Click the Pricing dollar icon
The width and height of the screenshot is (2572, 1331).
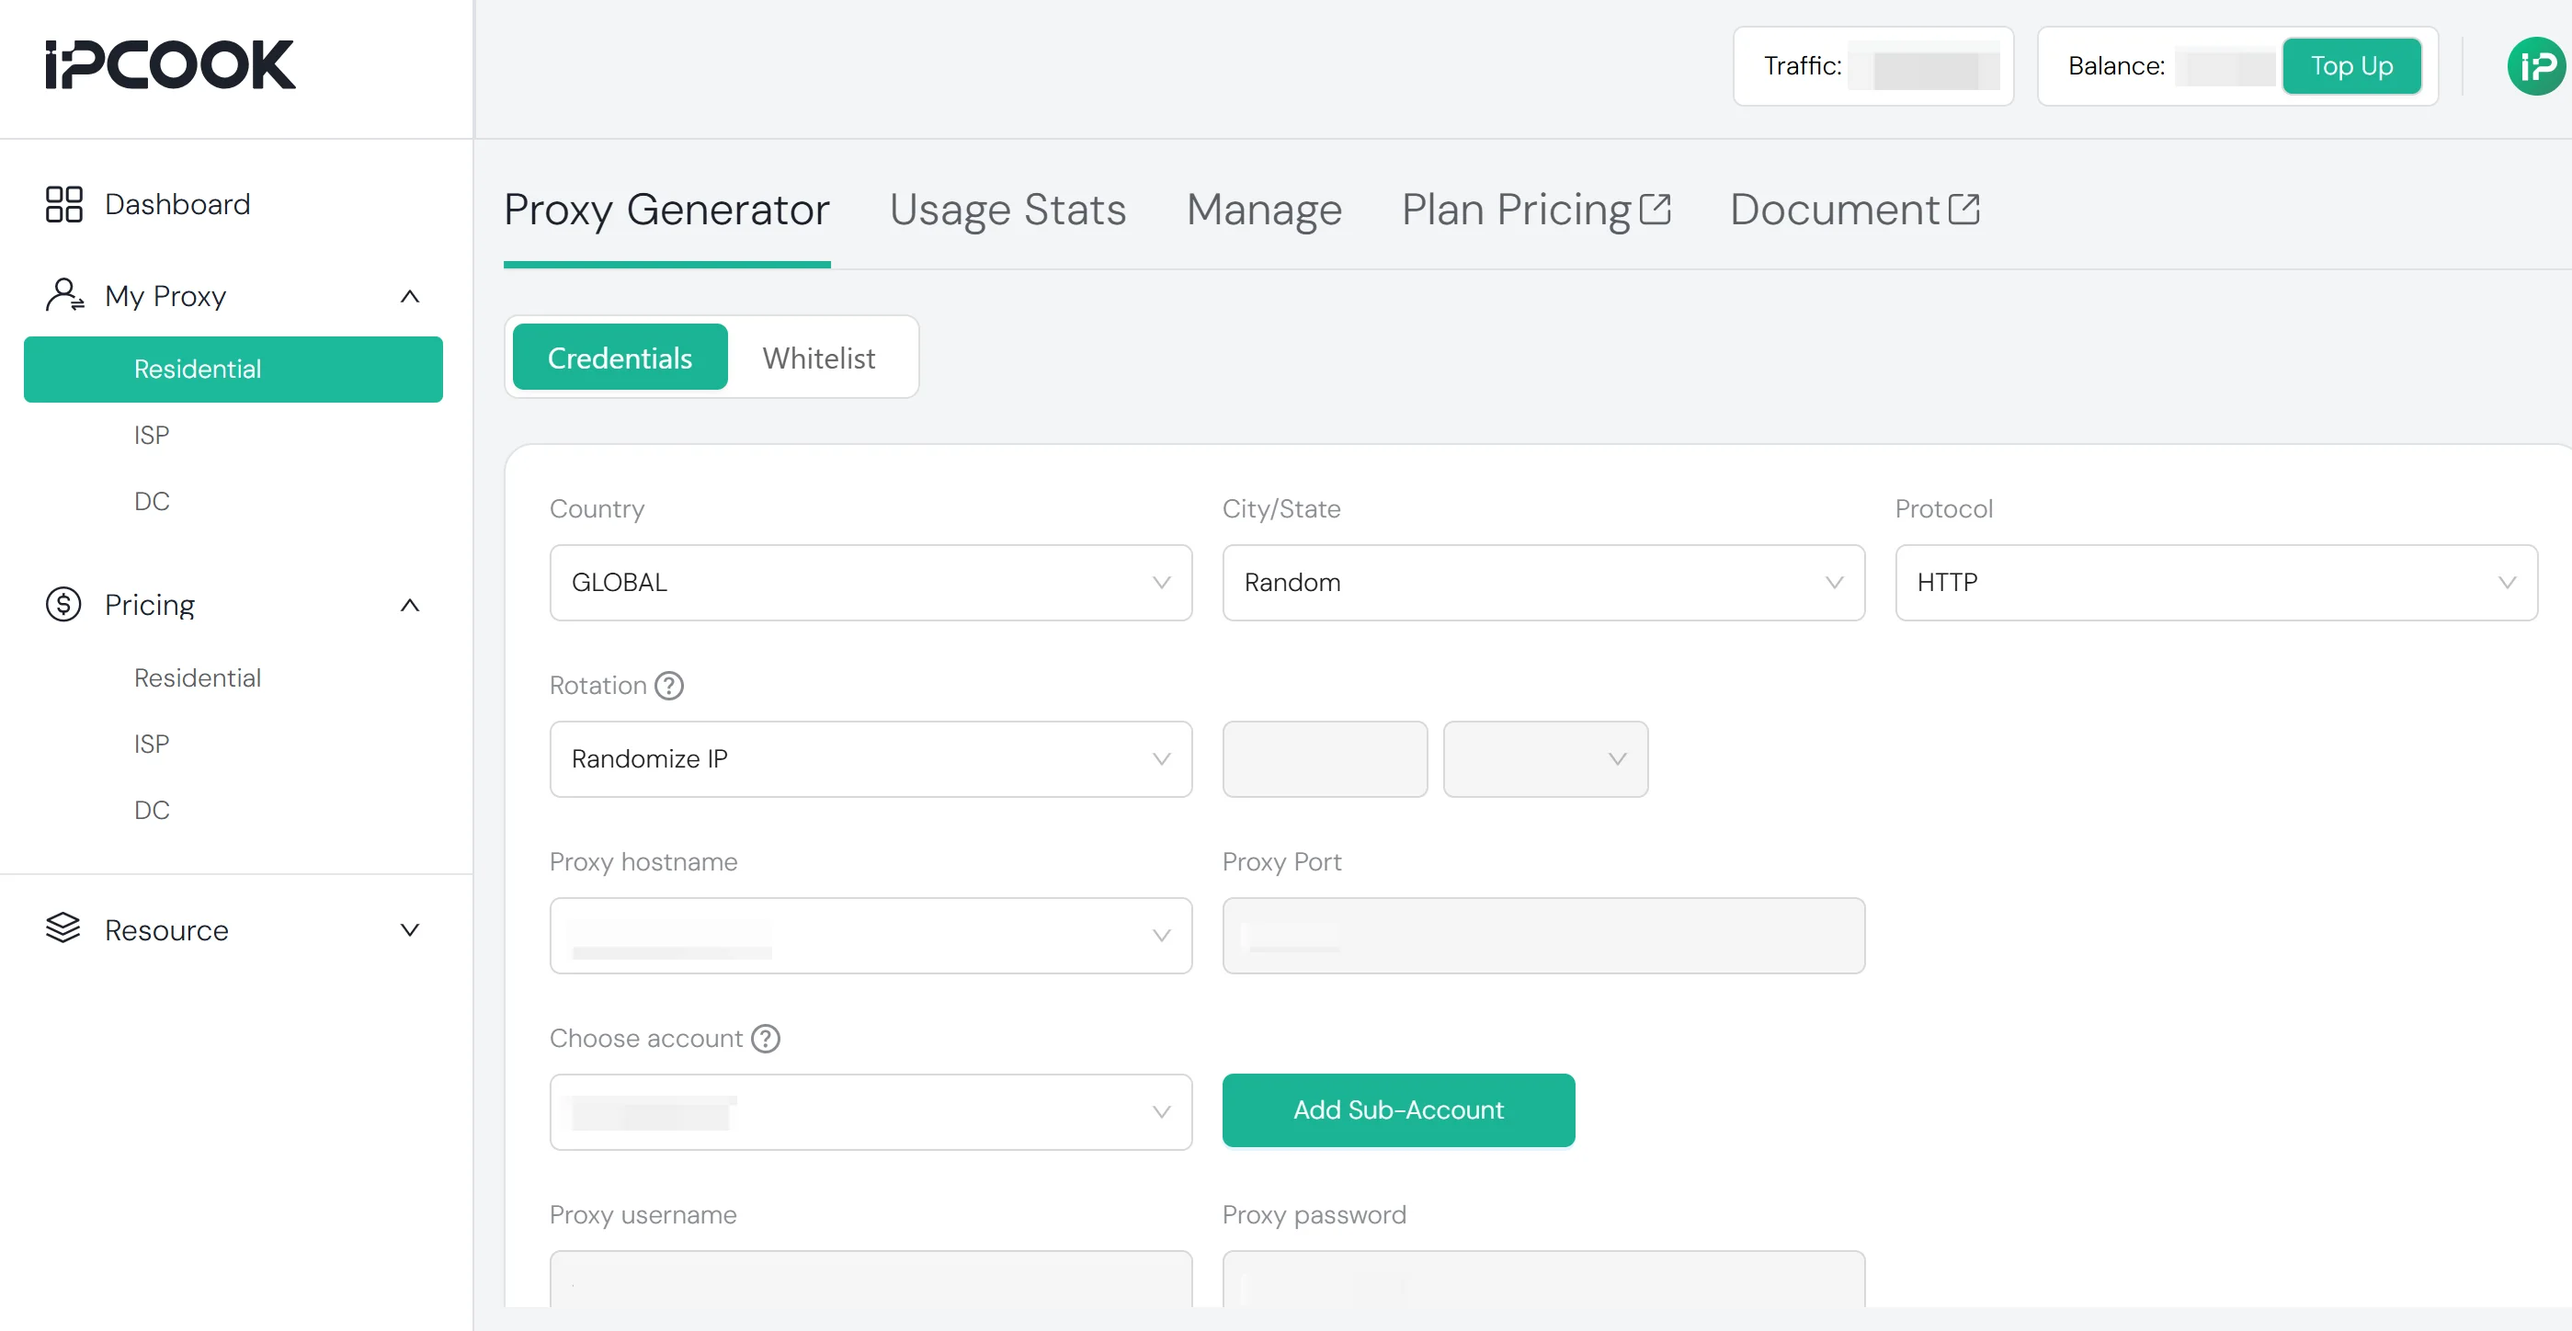[x=64, y=604]
